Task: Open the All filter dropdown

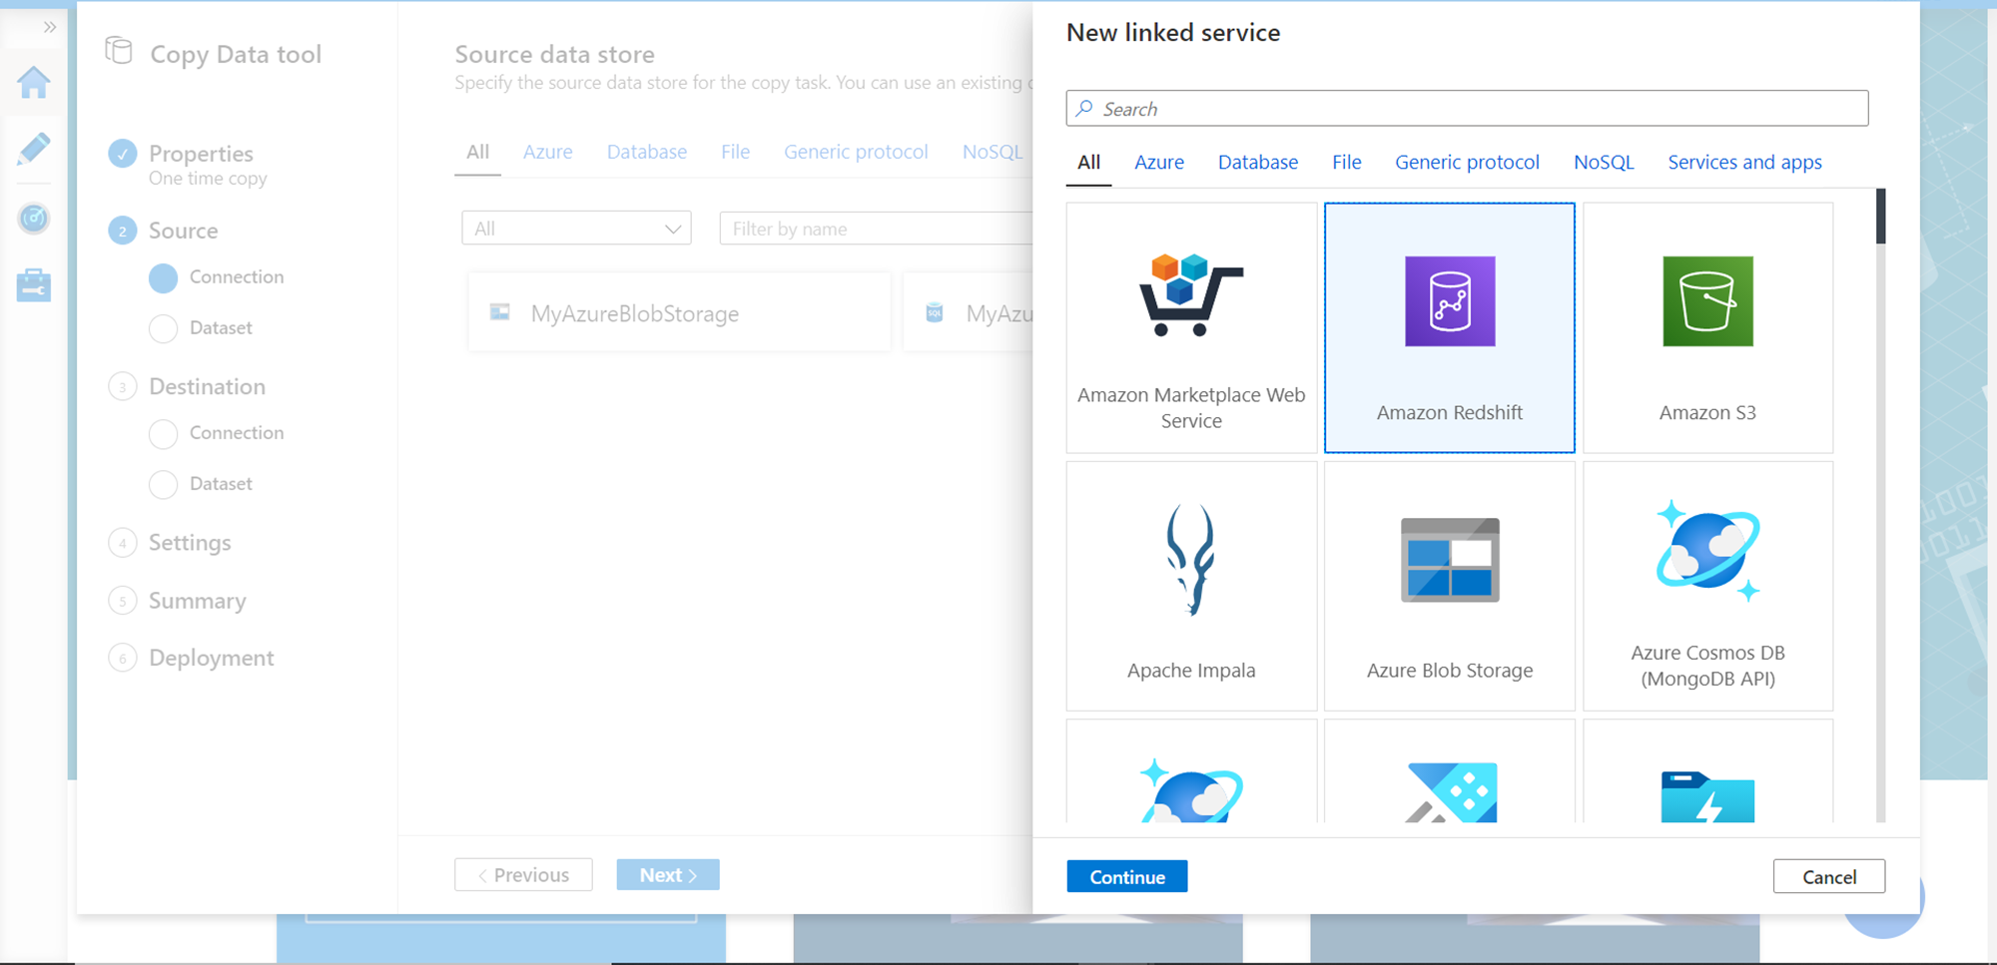Action: (576, 229)
